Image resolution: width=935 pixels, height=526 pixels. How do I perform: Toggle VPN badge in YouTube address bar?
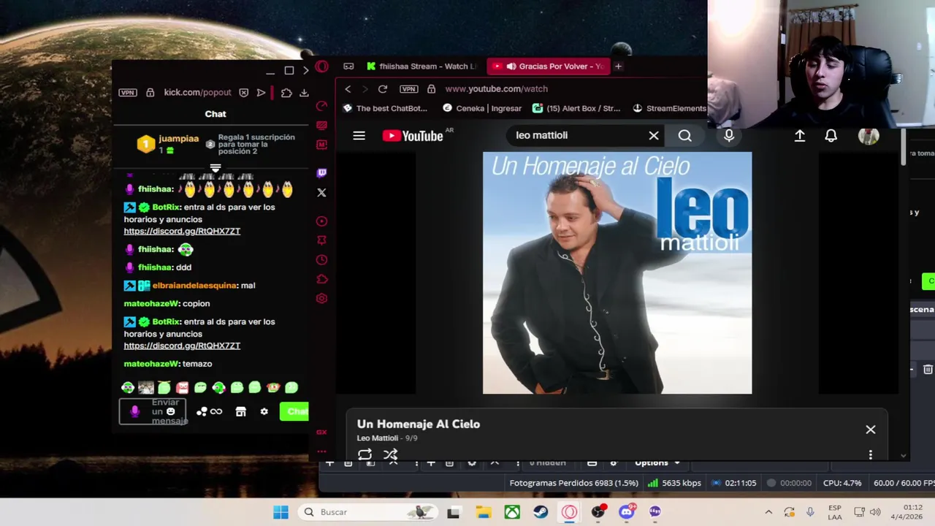tap(409, 88)
